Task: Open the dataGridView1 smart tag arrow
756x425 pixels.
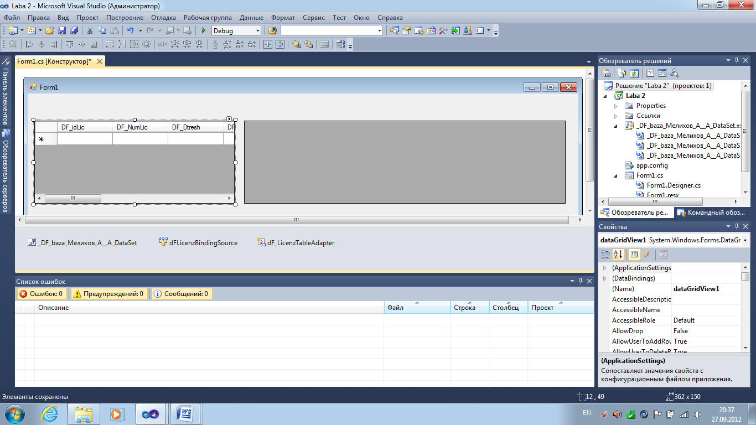Action: click(x=230, y=119)
